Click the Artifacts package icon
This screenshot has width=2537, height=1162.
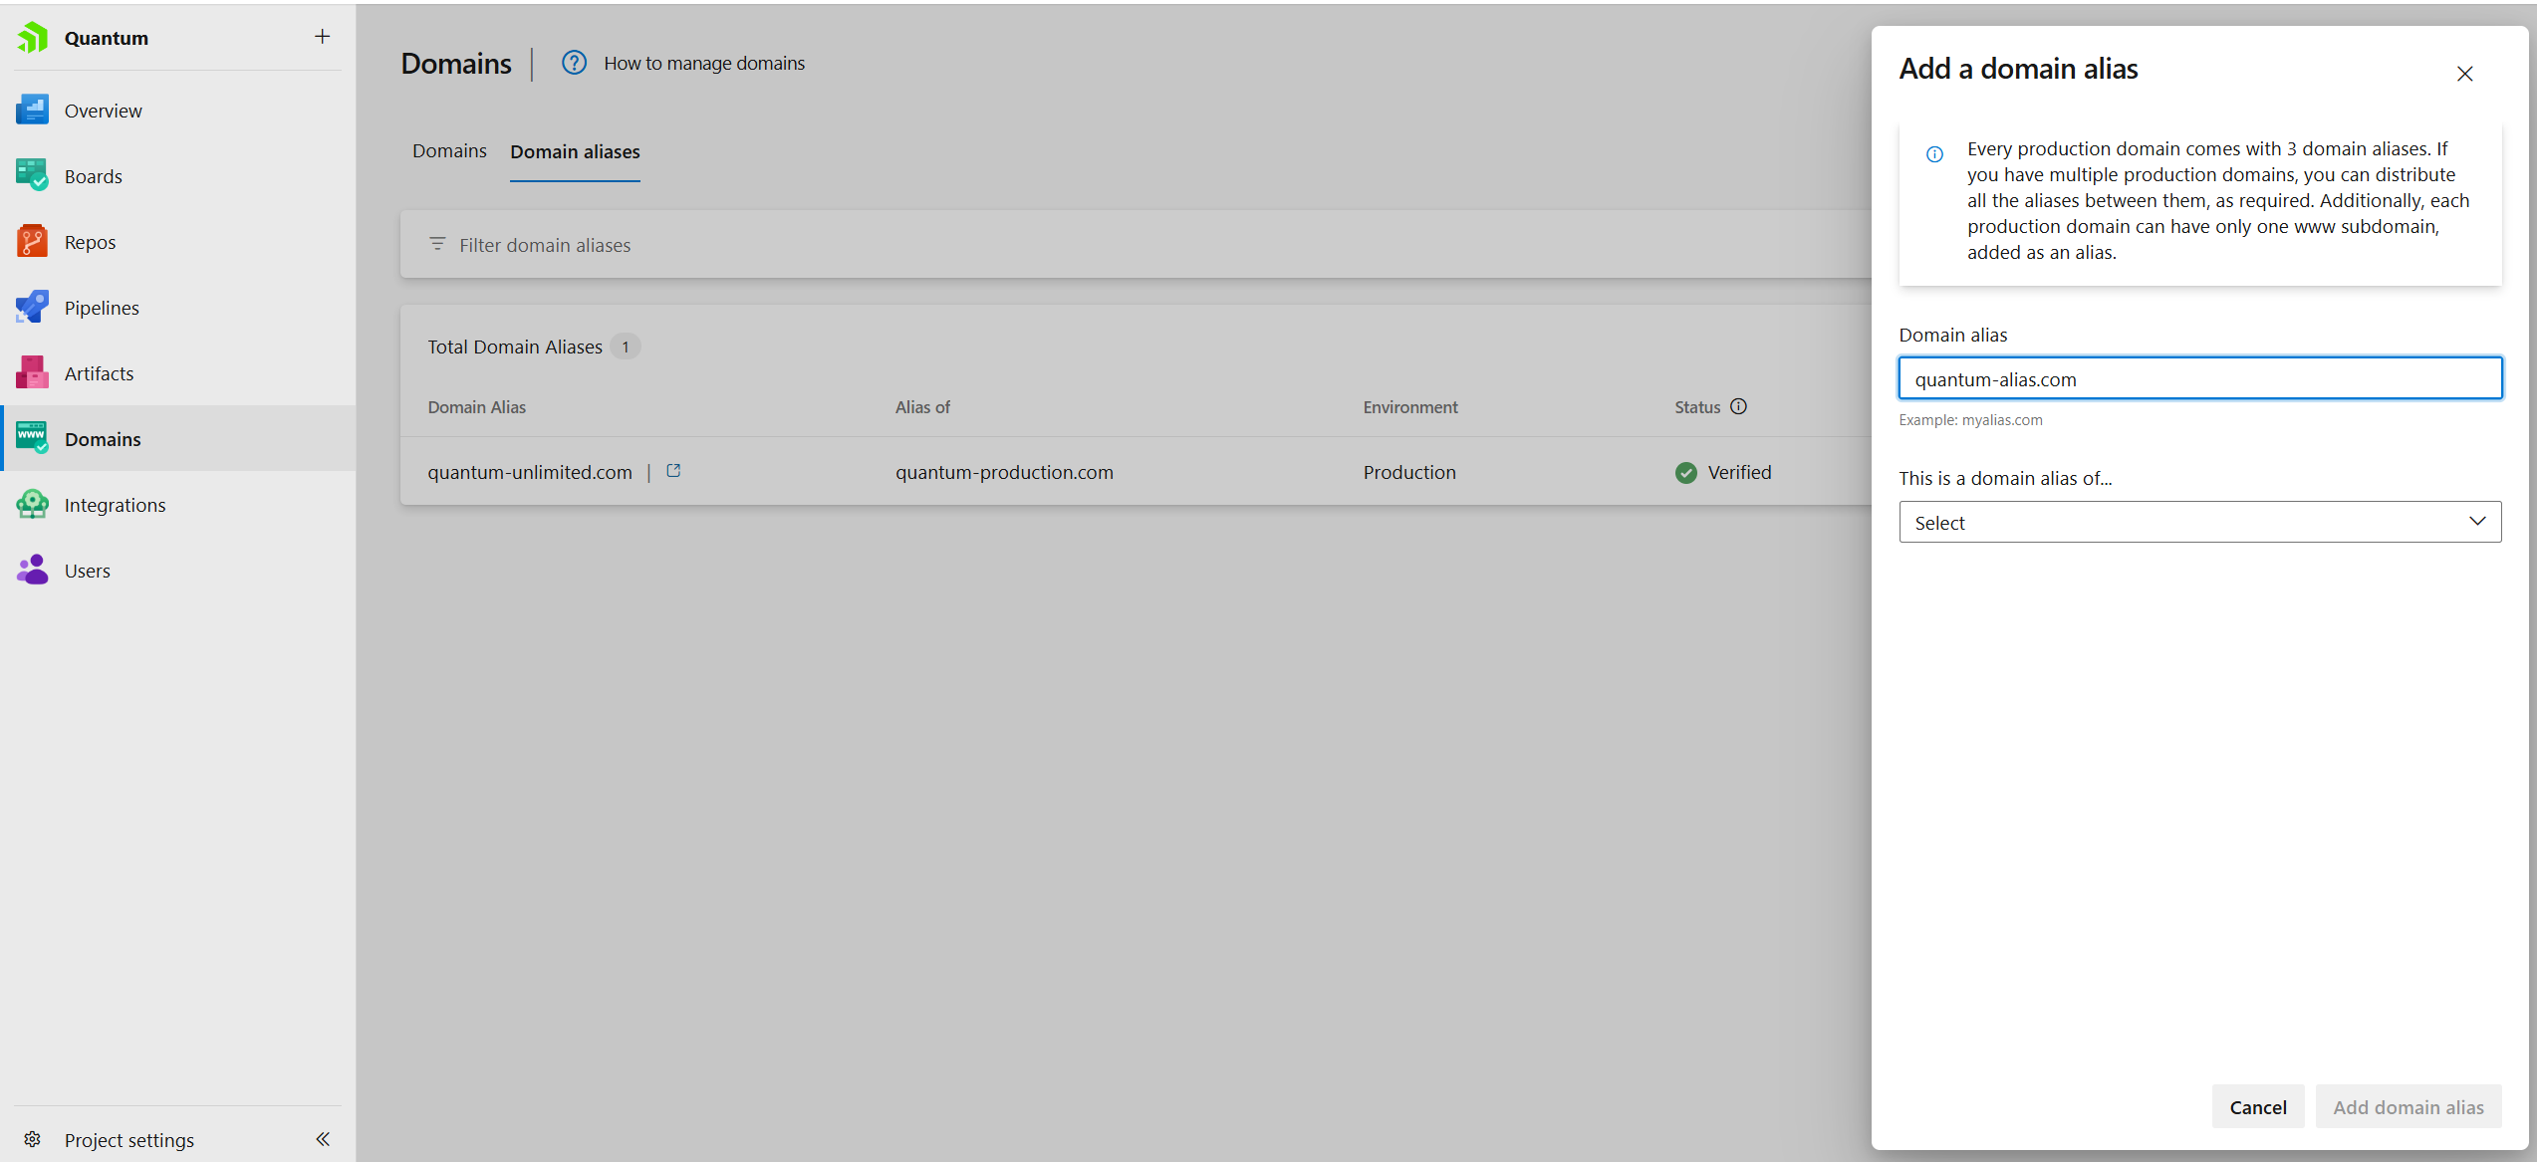tap(32, 373)
